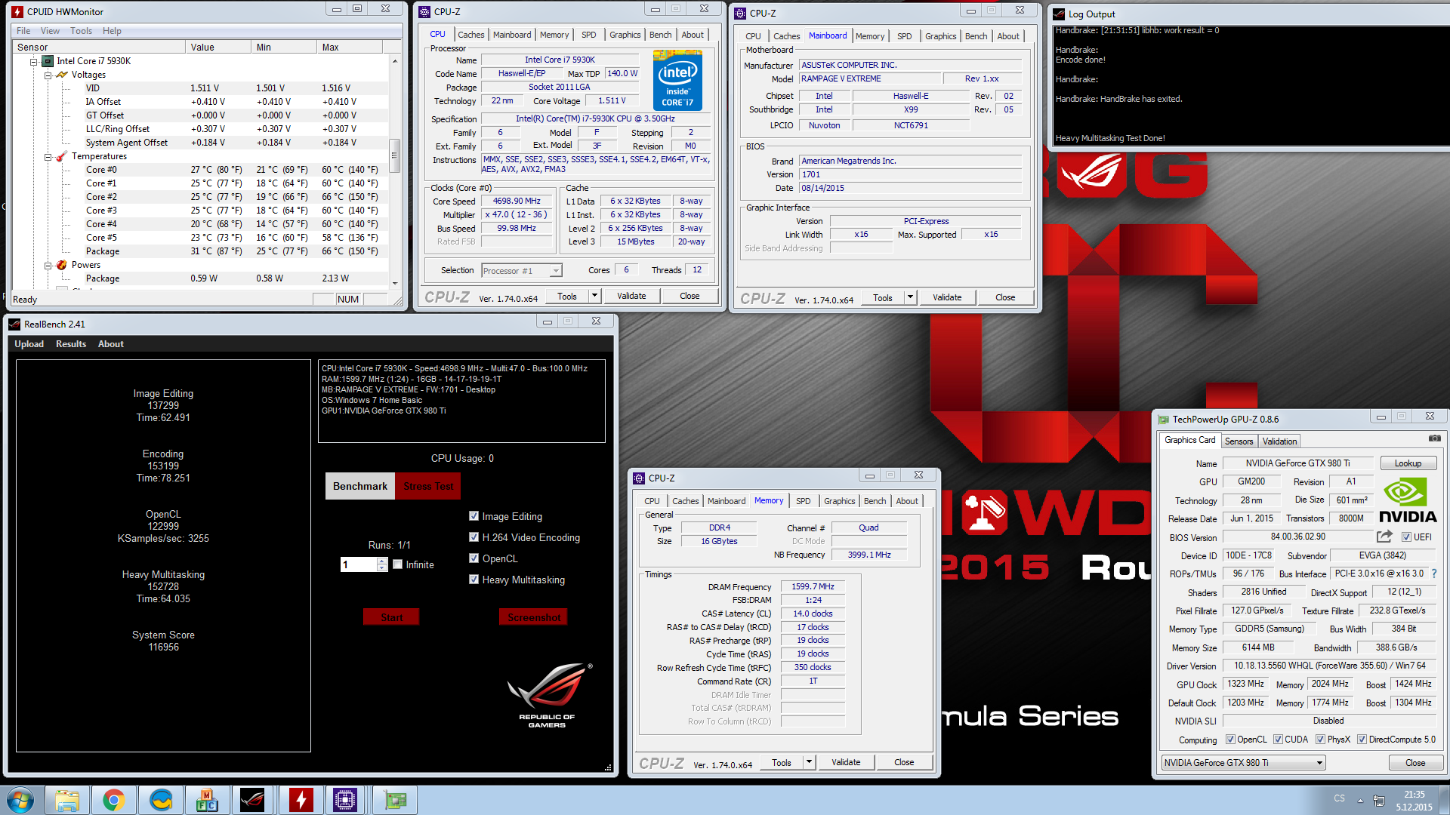
Task: Click the blue-orange globe taskbar icon
Action: [x=161, y=800]
